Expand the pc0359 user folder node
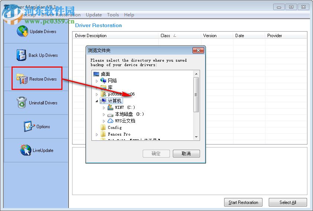Screen dimensions: 313x211 tap(97, 94)
